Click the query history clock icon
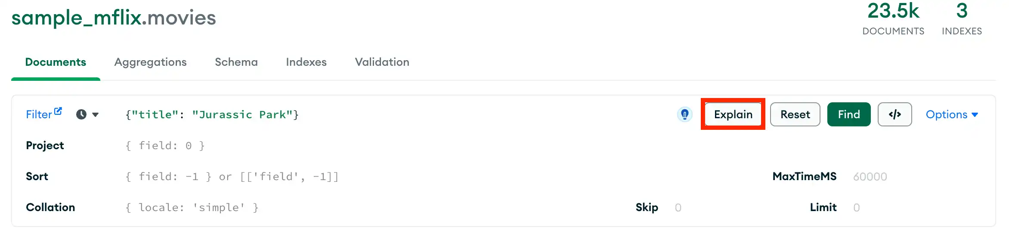 [x=81, y=114]
